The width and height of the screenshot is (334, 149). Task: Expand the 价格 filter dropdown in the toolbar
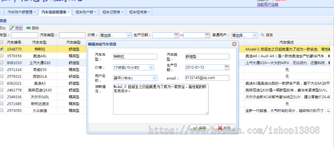(x=129, y=35)
